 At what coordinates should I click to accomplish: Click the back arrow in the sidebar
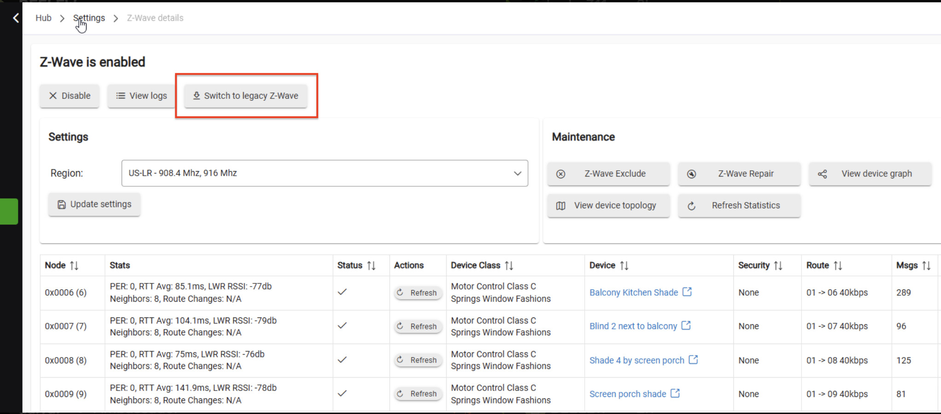(16, 18)
